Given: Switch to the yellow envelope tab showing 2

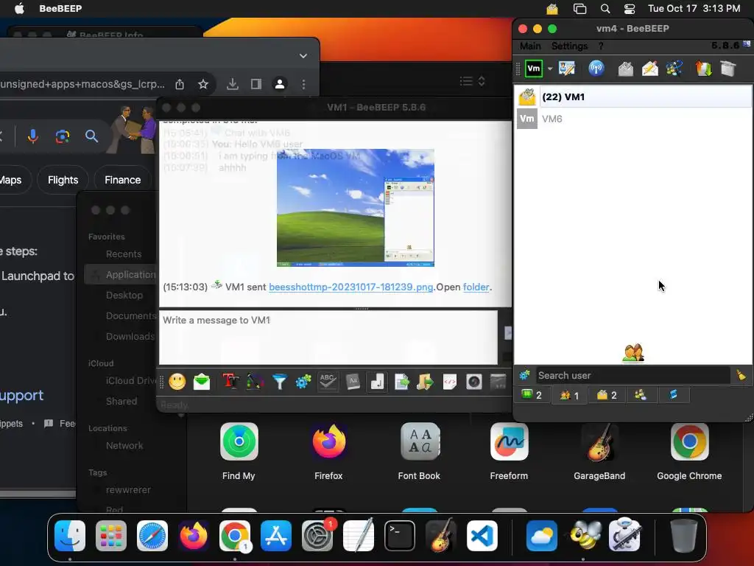Looking at the screenshot, I should (607, 395).
